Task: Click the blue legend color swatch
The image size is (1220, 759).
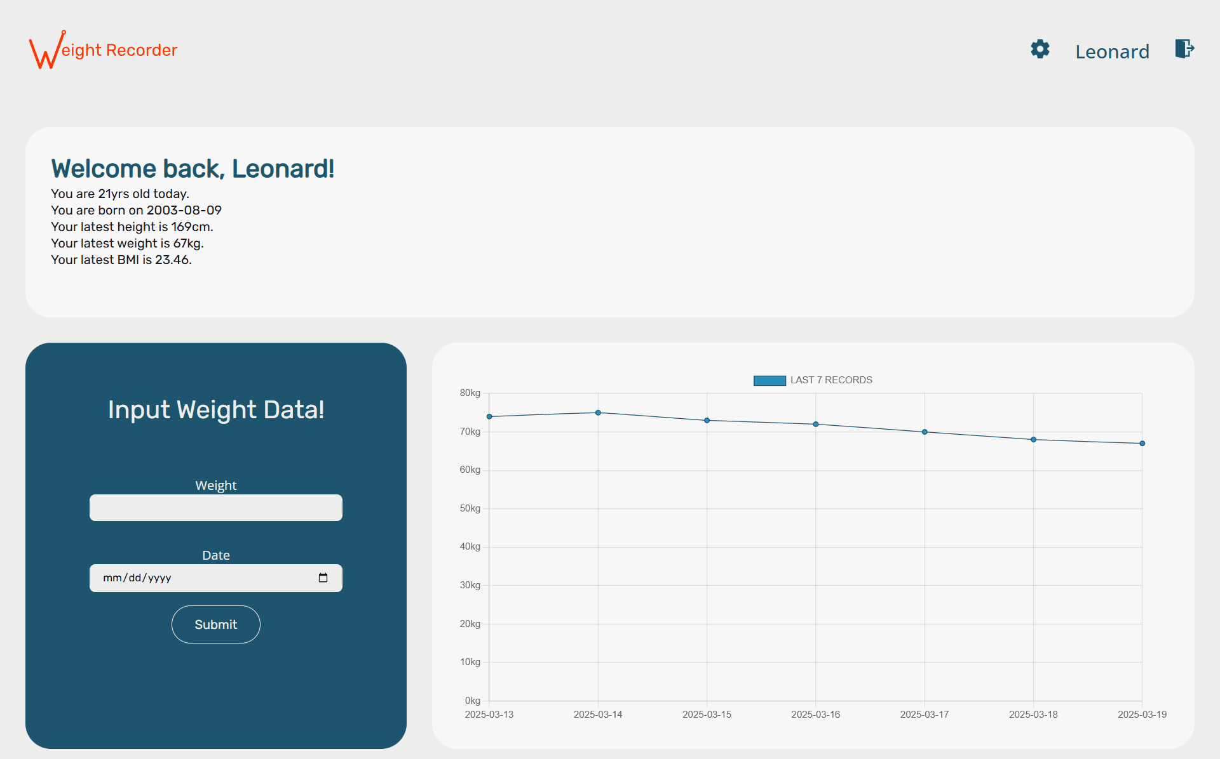Action: [769, 379]
